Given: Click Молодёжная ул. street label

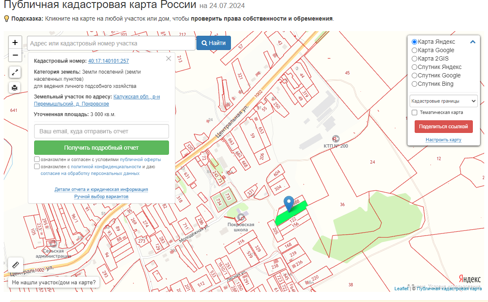Looking at the screenshot, I should coord(194,233).
